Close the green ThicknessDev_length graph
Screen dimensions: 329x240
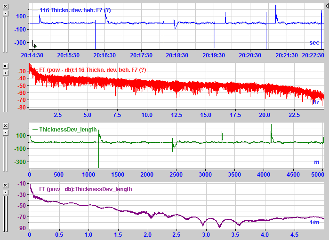(5, 126)
